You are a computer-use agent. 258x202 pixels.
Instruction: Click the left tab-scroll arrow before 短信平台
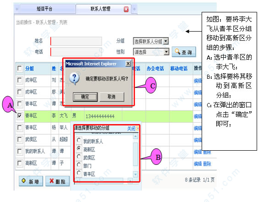coord(17,9)
